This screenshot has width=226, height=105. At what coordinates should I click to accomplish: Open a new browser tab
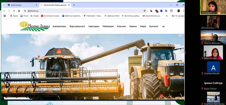click(x=74, y=5)
